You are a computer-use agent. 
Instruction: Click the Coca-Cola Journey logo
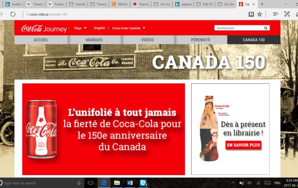pos(44,29)
